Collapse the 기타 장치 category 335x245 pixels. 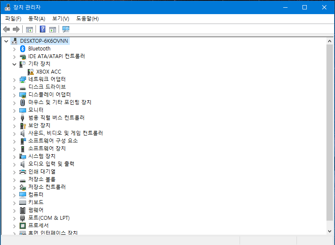pyautogui.click(x=14, y=64)
